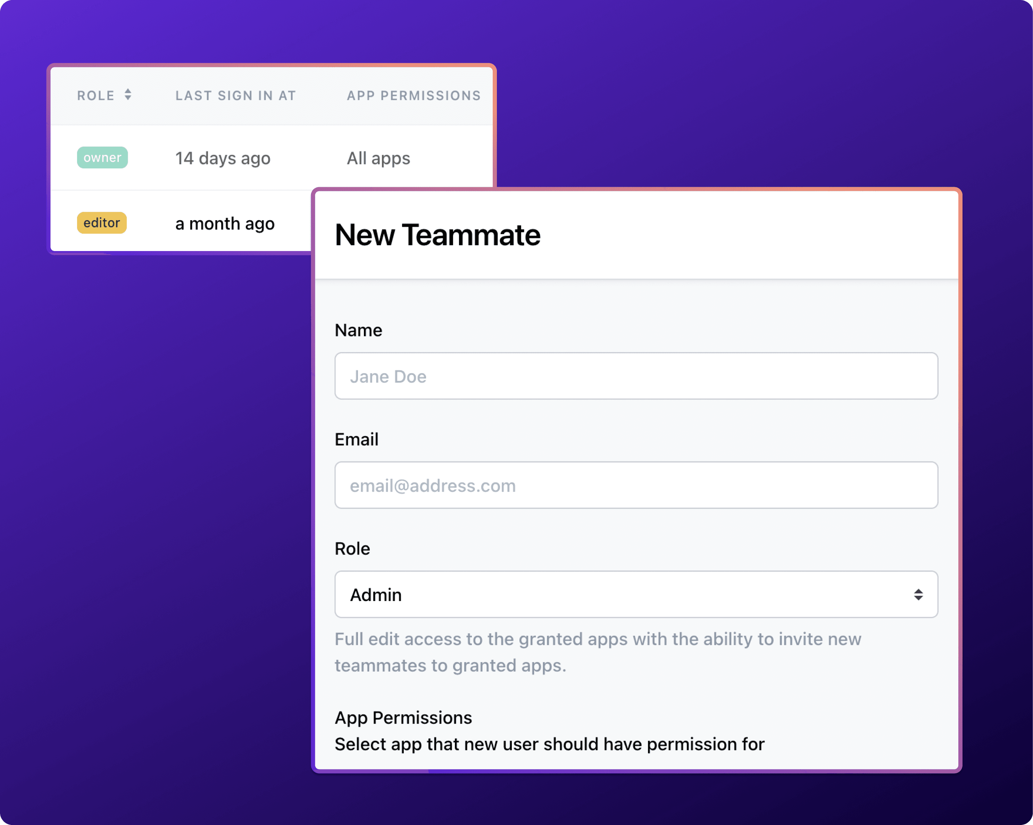
Task: Focus the Email address input field
Action: click(636, 485)
